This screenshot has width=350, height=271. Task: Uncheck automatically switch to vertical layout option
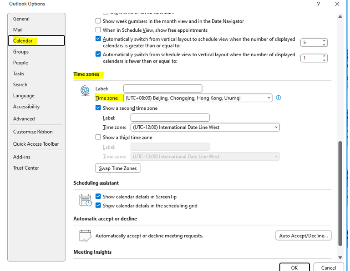coord(98,54)
